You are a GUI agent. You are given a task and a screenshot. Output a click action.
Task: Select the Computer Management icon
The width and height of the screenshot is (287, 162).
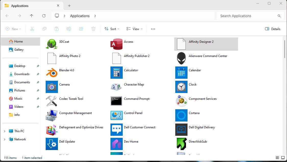pos(52,115)
